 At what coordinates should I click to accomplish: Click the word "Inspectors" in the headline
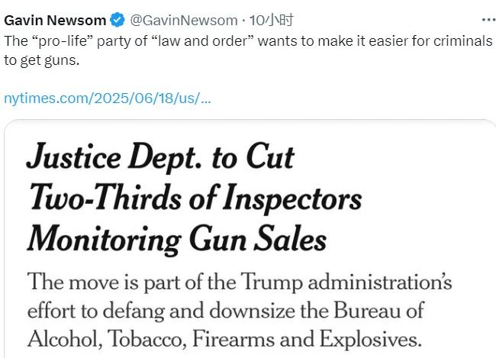pyautogui.click(x=298, y=198)
